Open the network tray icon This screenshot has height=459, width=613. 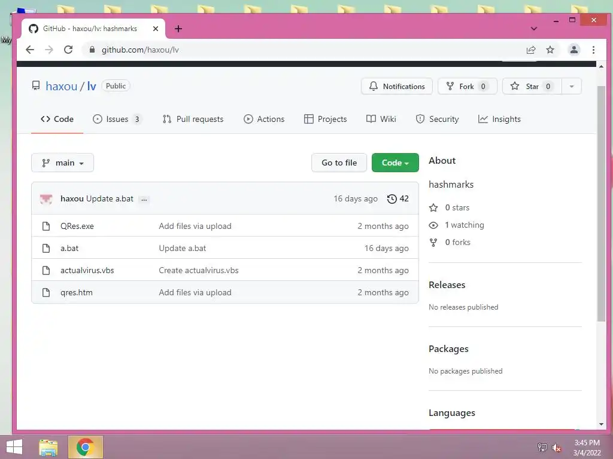[542, 447]
